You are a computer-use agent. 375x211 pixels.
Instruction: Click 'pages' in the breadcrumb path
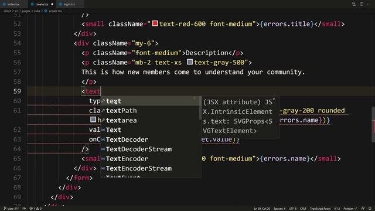point(26,11)
